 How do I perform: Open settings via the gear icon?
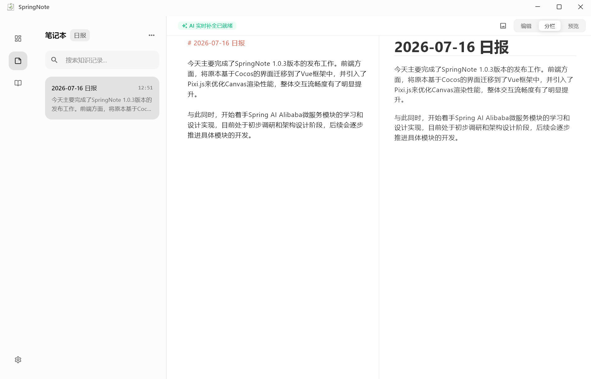pyautogui.click(x=18, y=360)
